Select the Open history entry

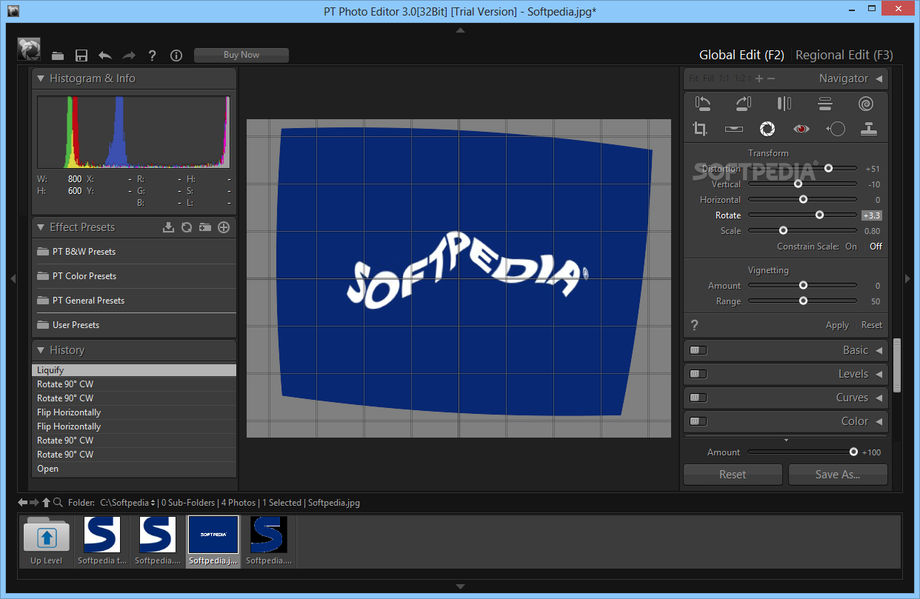click(134, 469)
